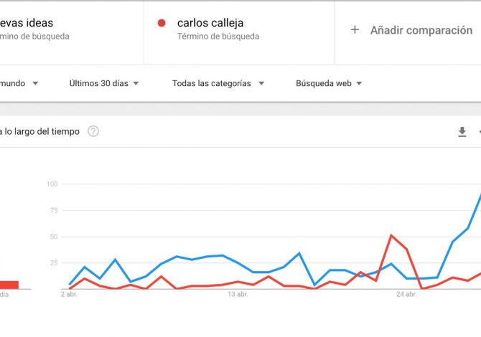481x337 pixels.
Task: Expand the Todas las categorías dropdown
Action: [218, 83]
